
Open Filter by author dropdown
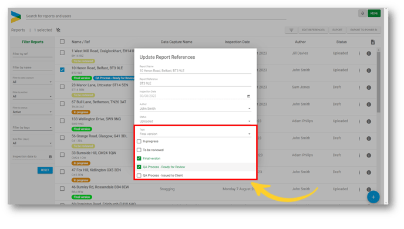(32, 95)
